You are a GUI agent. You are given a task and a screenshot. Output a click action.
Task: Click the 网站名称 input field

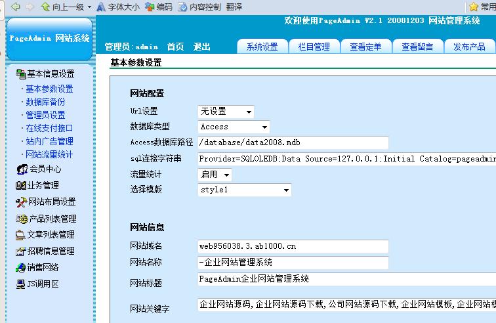coord(293,263)
